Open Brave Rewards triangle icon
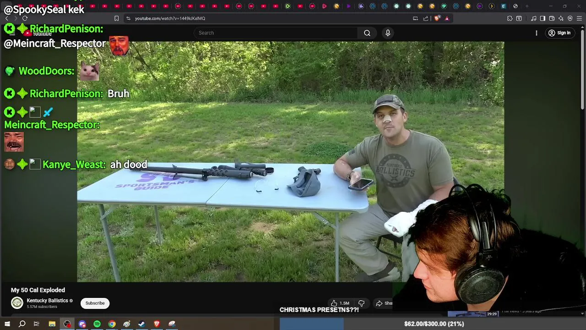Screen dimensions: 586x330 447,18
